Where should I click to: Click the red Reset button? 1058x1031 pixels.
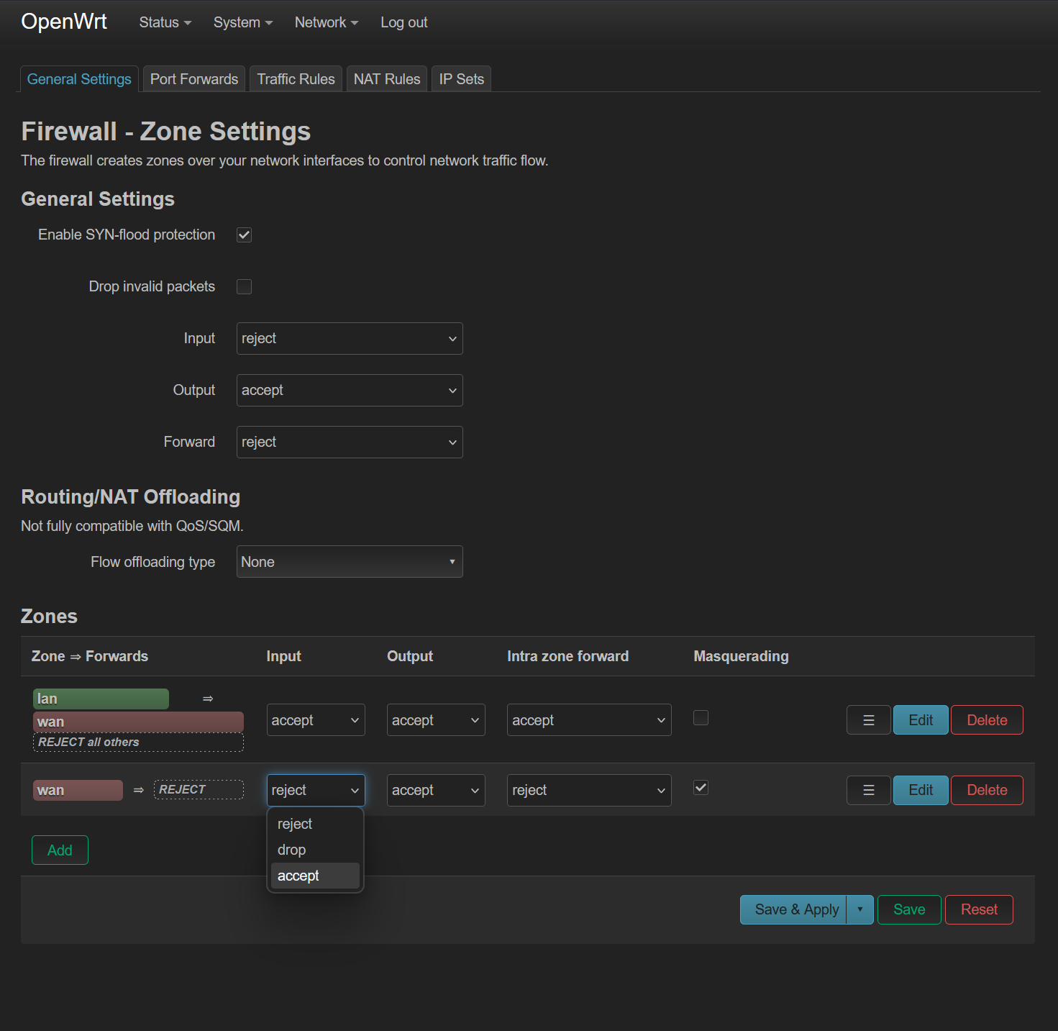(x=979, y=909)
